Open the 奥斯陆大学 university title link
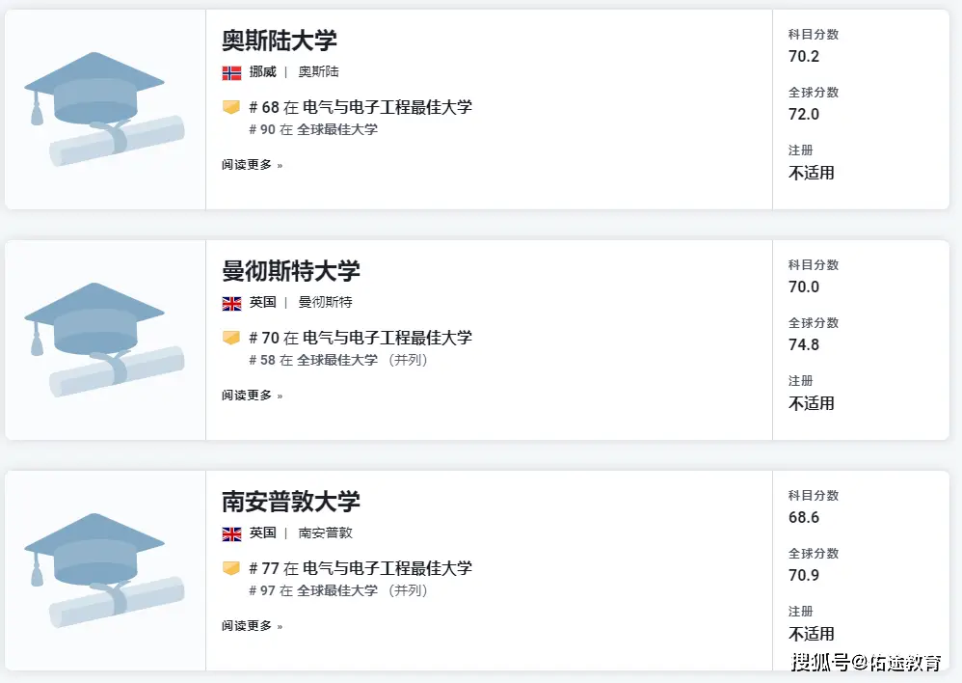The width and height of the screenshot is (962, 683). (x=280, y=41)
